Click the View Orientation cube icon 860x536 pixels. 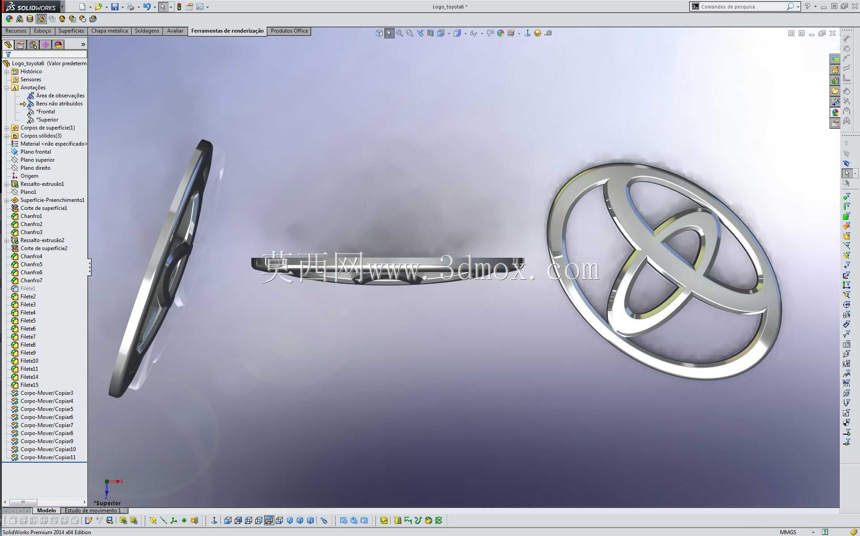point(441,33)
